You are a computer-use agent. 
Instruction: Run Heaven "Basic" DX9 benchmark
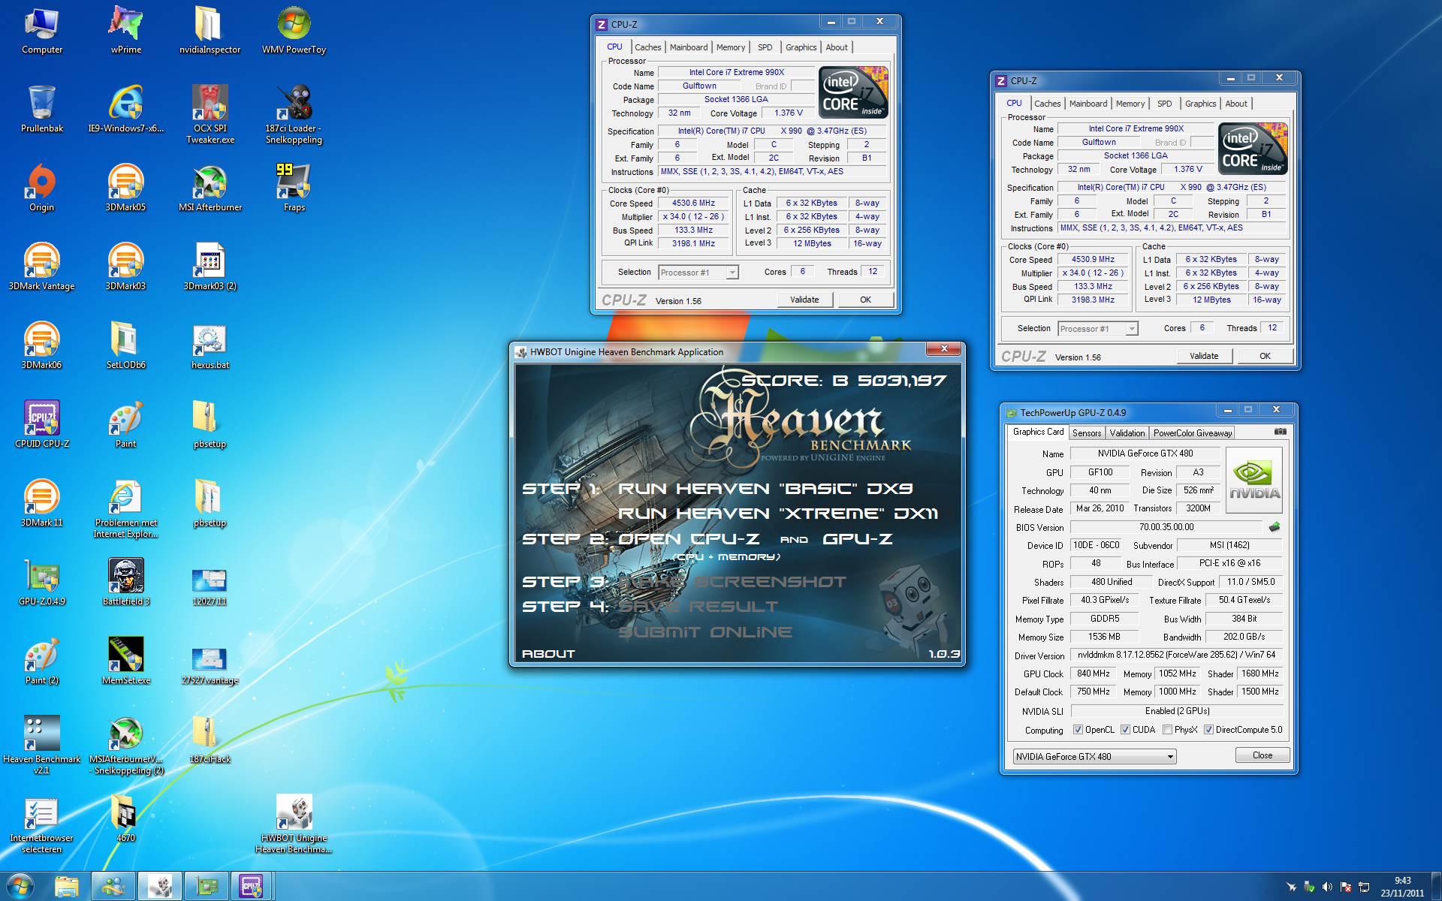tap(765, 489)
